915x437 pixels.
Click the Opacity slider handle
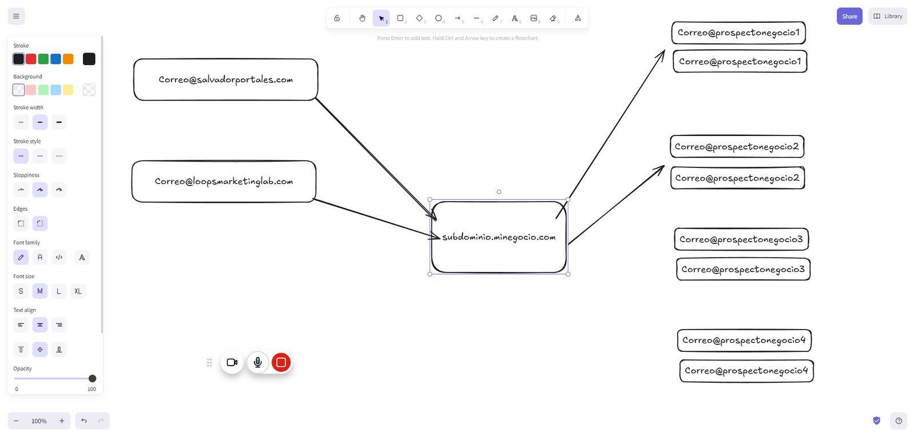93,378
